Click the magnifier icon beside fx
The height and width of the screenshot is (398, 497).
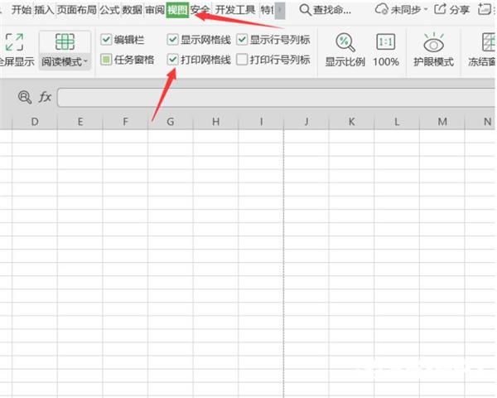click(x=25, y=97)
